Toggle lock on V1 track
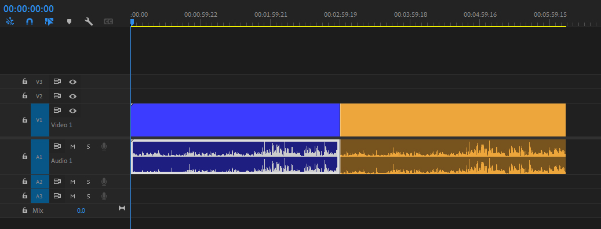The width and height of the screenshot is (601, 229). (24, 120)
